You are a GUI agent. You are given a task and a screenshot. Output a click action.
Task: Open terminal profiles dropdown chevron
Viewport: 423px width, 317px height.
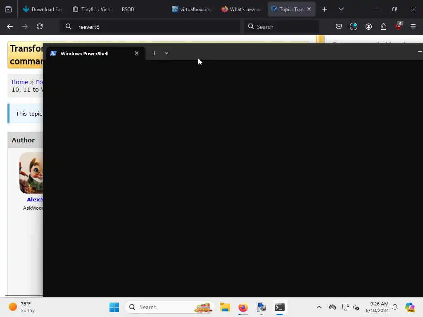click(166, 53)
